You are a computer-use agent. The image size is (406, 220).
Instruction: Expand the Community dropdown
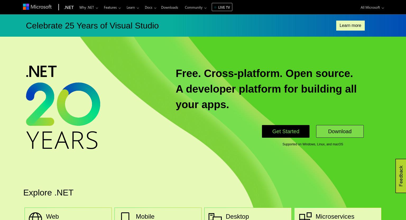pos(196,7)
